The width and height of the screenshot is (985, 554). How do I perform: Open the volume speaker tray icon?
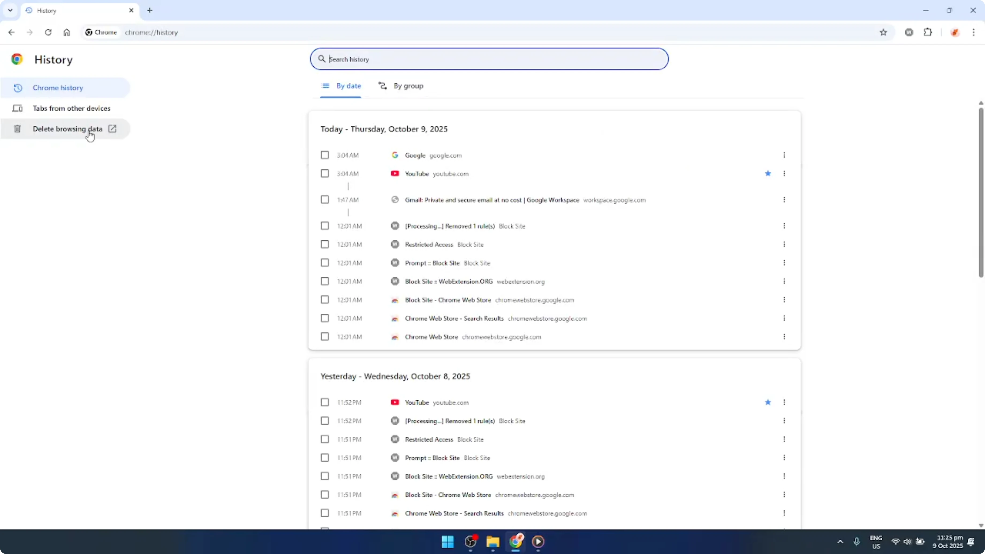[907, 542]
